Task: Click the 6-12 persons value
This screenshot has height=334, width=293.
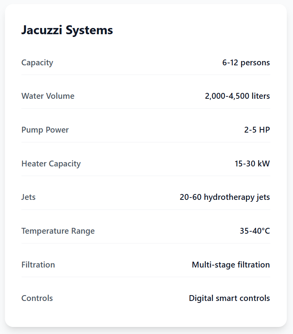Action: [246, 63]
